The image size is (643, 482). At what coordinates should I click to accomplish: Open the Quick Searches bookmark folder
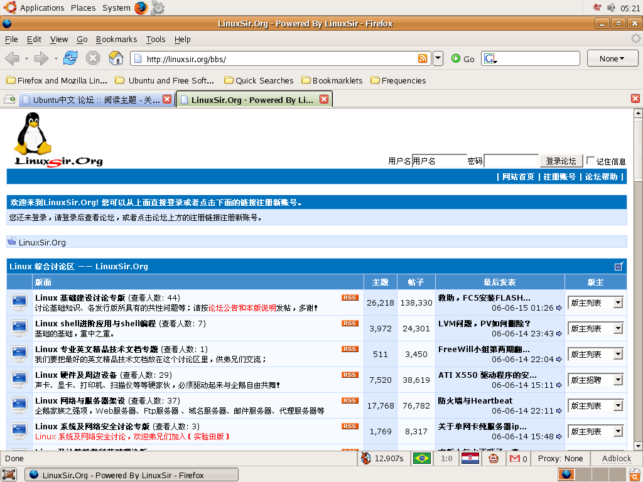tap(259, 80)
